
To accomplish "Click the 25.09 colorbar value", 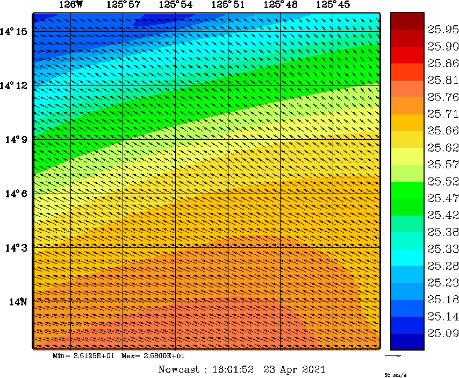I will pyautogui.click(x=443, y=333).
